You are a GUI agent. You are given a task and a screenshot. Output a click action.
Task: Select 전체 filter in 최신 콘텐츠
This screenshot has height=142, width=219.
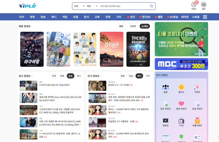pyautogui.click(x=54, y=76)
